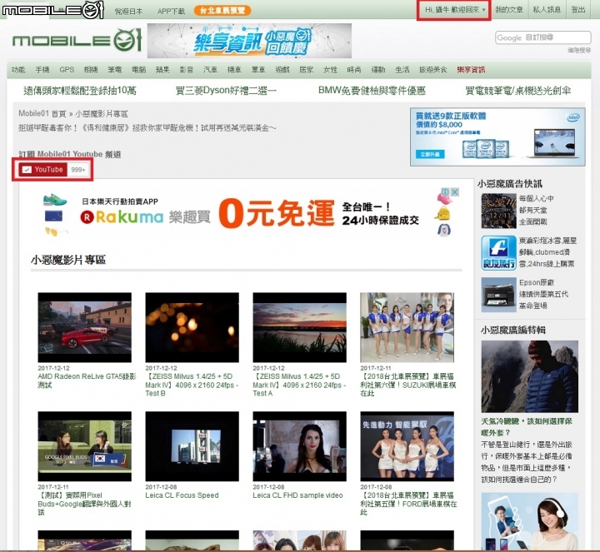Open ZEISS Milvus Test A video thumbnail

[300, 327]
